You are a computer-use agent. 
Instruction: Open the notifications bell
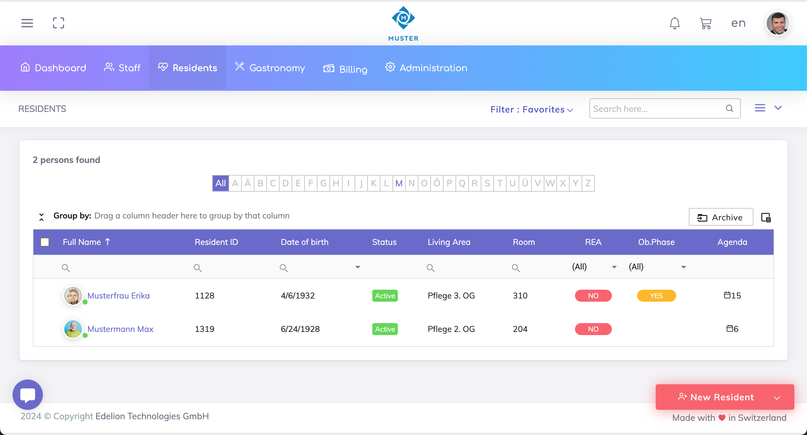point(675,23)
